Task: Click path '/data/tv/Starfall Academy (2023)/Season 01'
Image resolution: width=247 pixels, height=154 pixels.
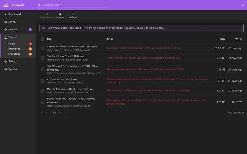Action: click(x=68, y=106)
